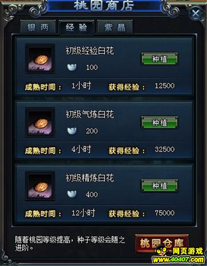Click the 桃园商店 title bar
207x266 pixels.
pos(104,6)
